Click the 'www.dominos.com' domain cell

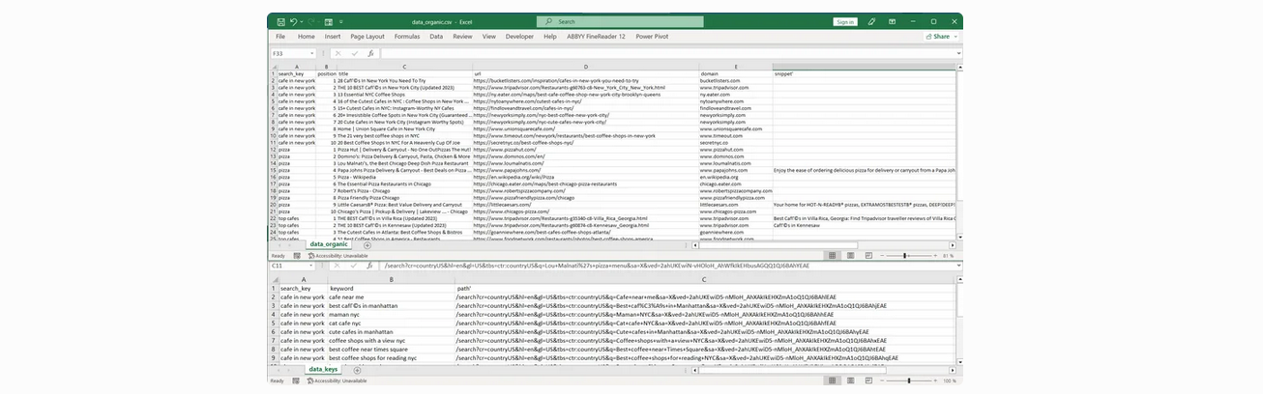736,156
